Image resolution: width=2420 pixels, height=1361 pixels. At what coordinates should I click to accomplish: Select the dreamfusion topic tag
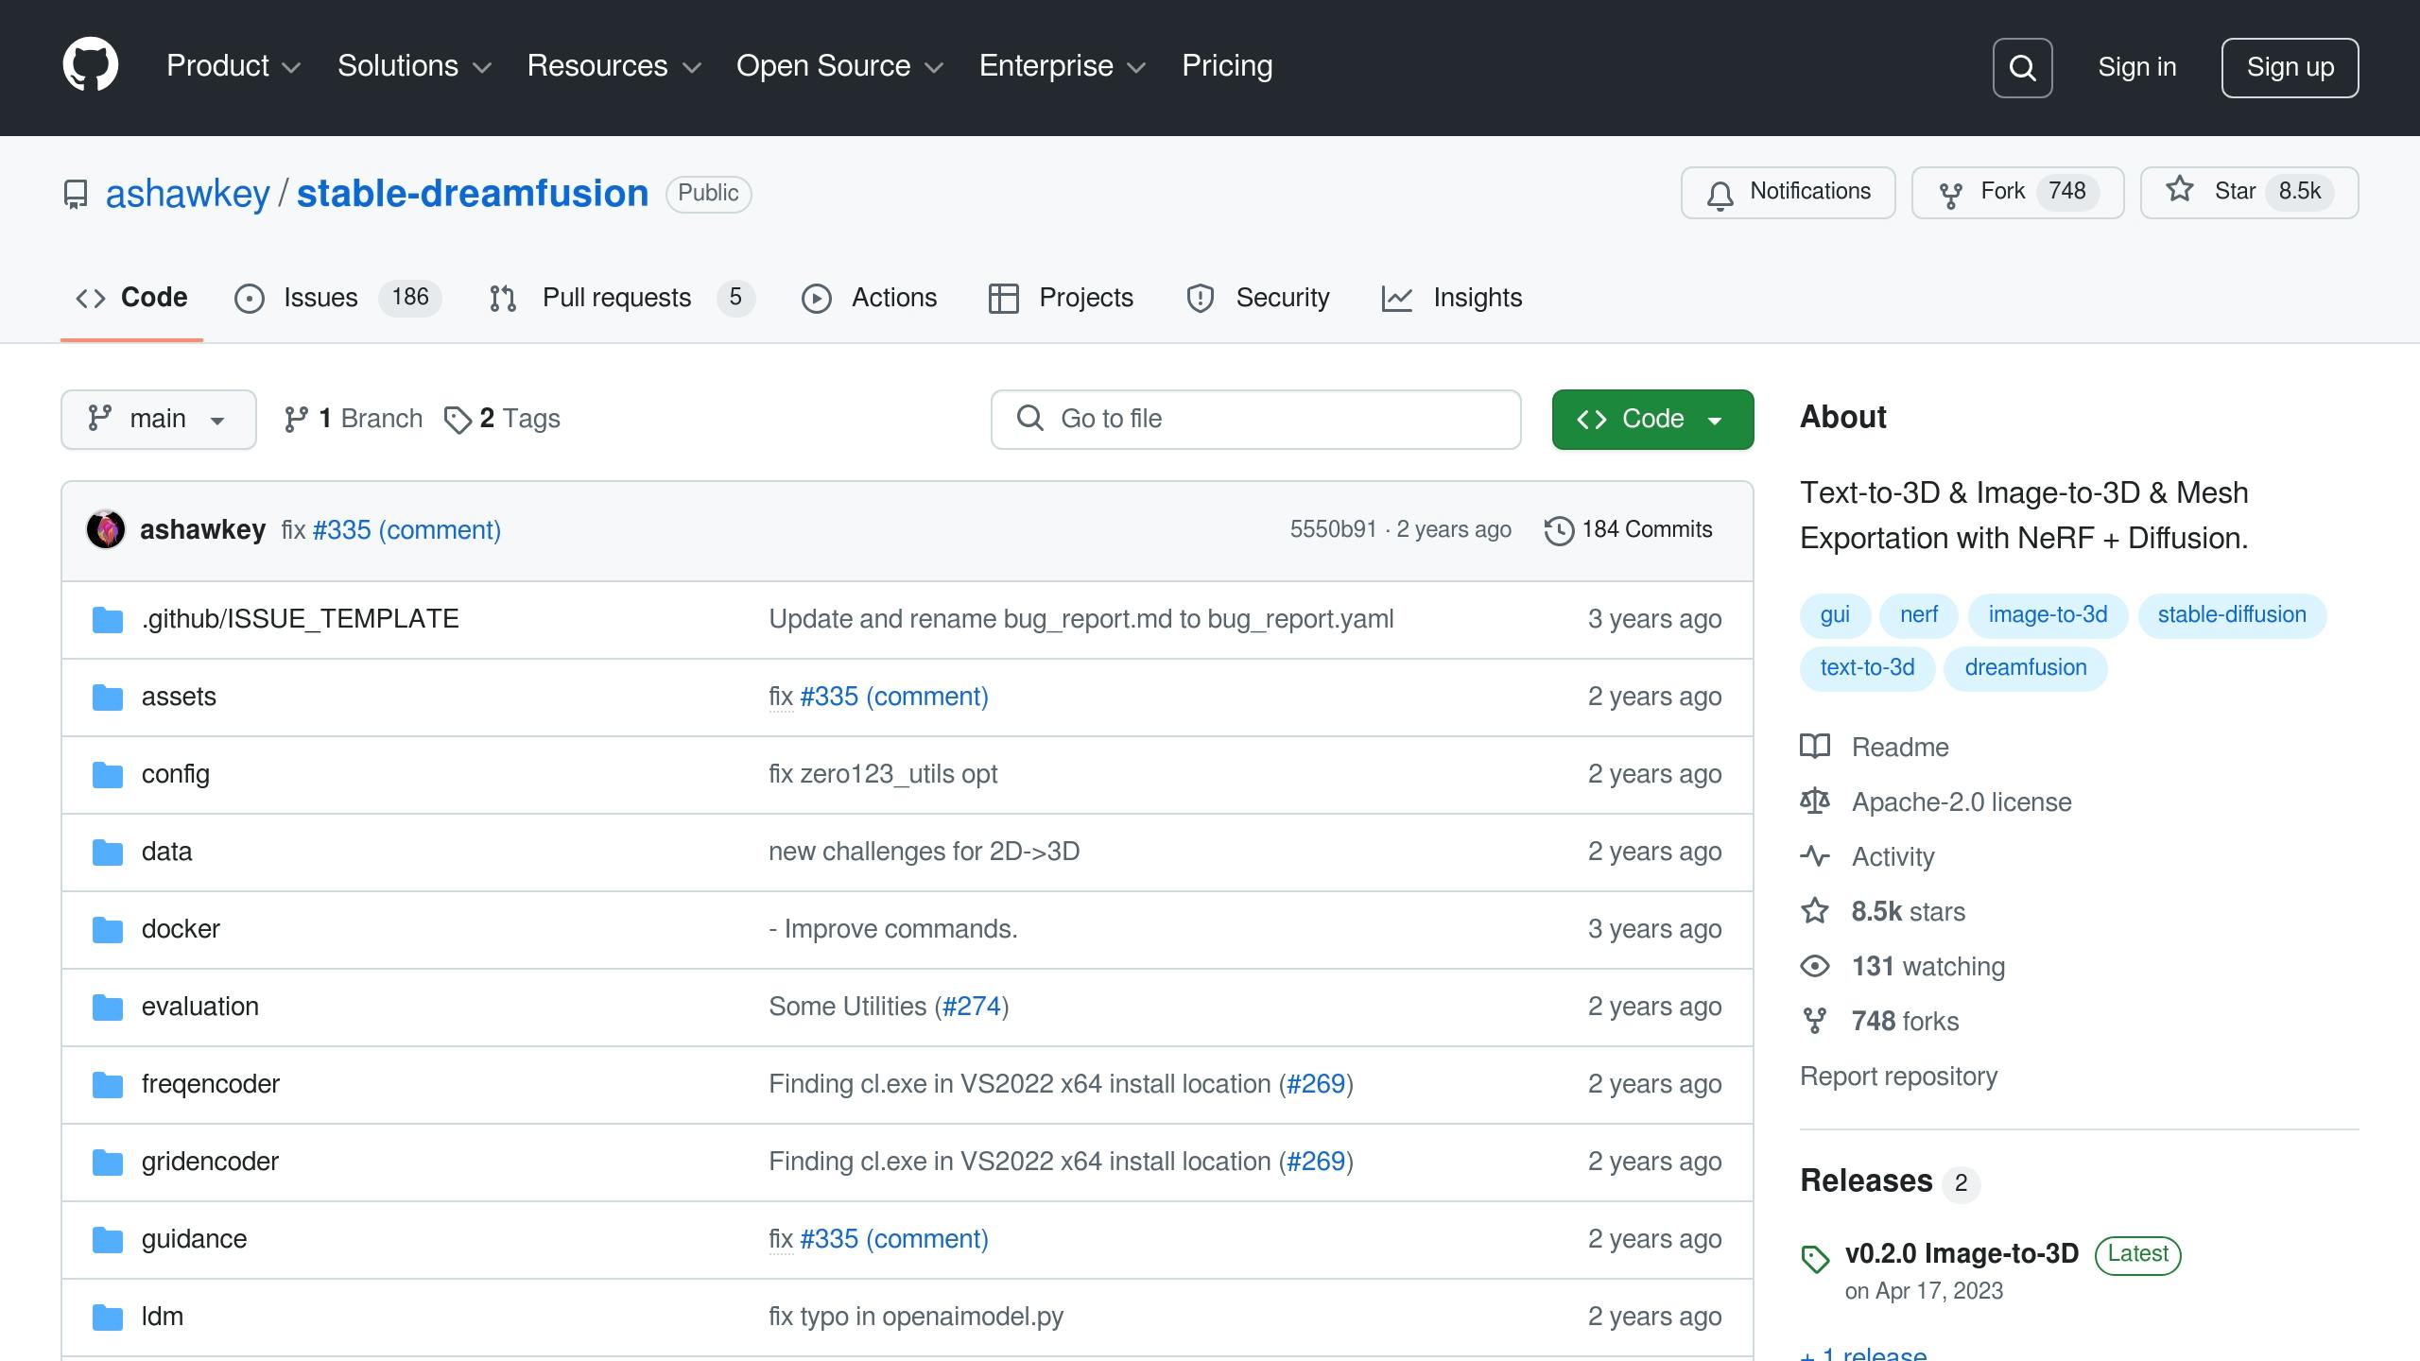point(2025,668)
